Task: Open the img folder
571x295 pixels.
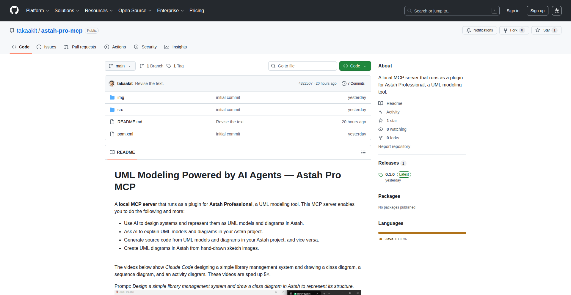Action: 121,97
